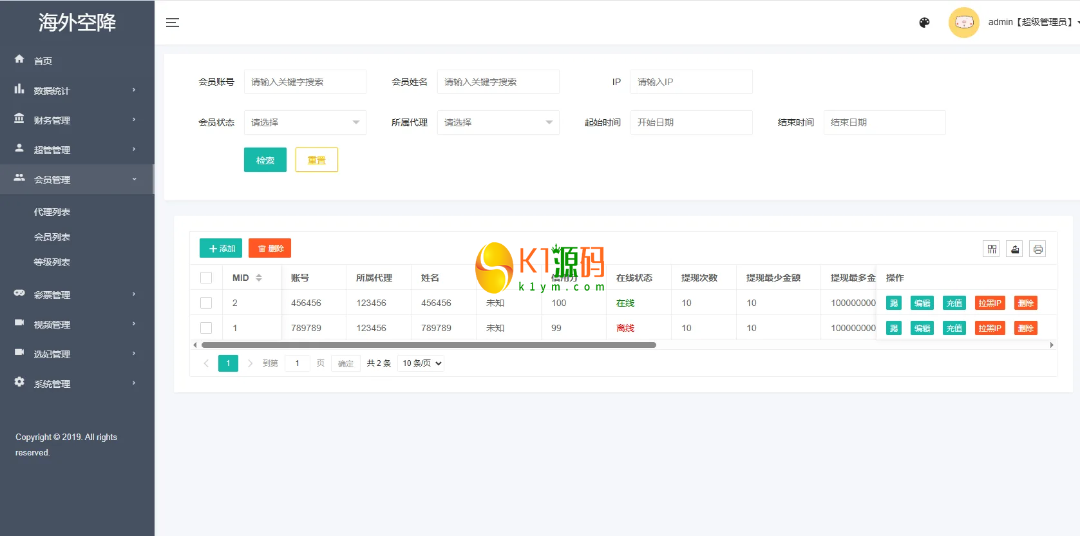Click 拉黑IP for account 456456

coord(990,303)
